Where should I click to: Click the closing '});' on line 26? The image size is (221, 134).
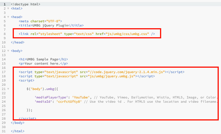(x=29, y=110)
